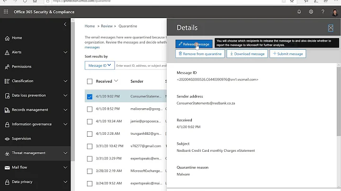Click the Office 365 Security & Compliance title

point(44,12)
